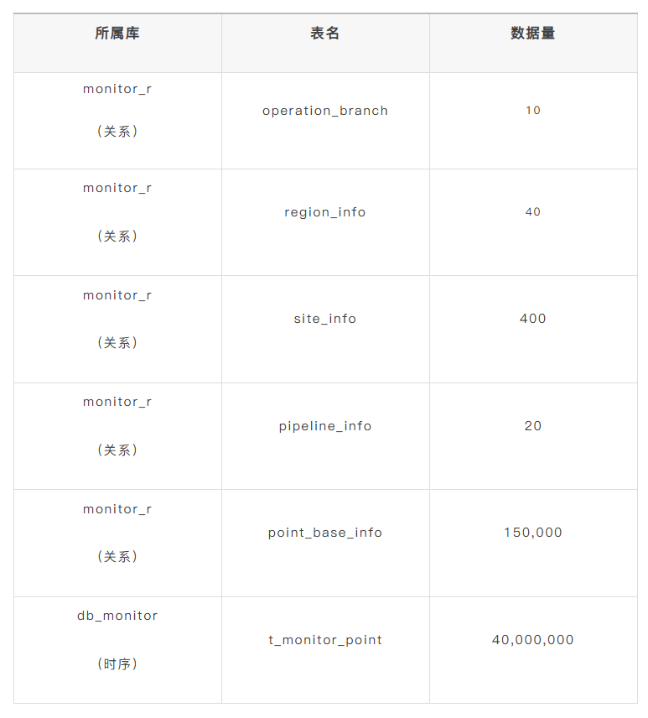Select the 表名 column header

325,34
